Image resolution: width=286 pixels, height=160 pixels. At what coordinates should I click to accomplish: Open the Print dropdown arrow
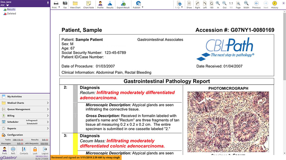click(59, 7)
